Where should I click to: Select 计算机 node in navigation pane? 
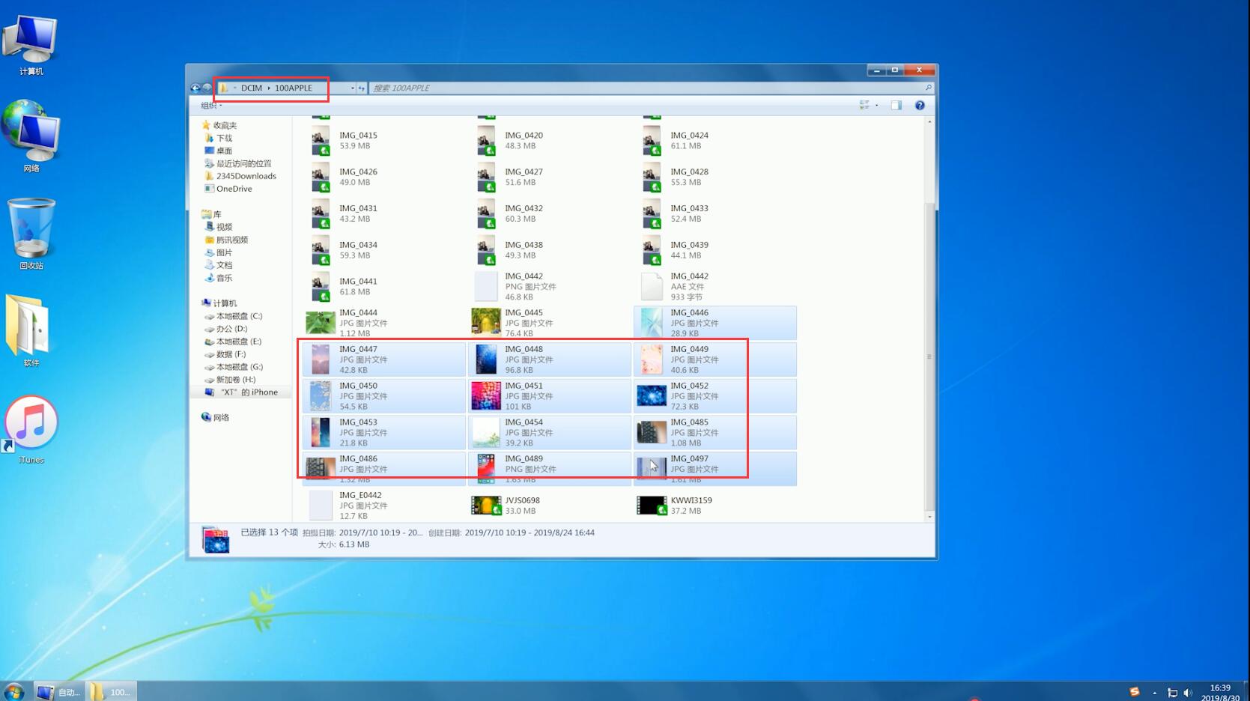click(219, 303)
